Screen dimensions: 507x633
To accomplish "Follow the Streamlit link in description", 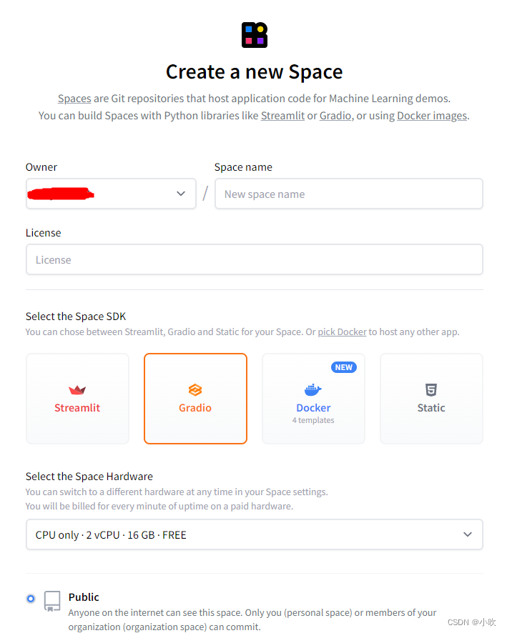I will (282, 116).
